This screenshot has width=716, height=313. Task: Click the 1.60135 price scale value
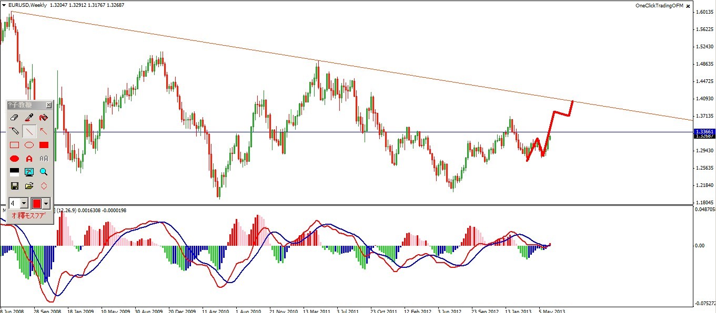(704, 12)
